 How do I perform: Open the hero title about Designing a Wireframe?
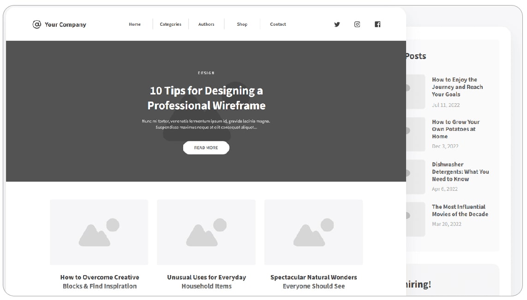206,98
